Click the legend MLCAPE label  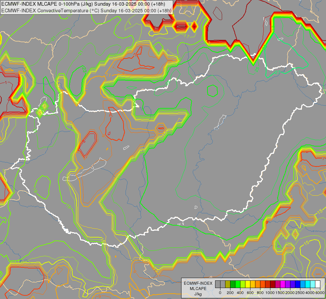198,289
